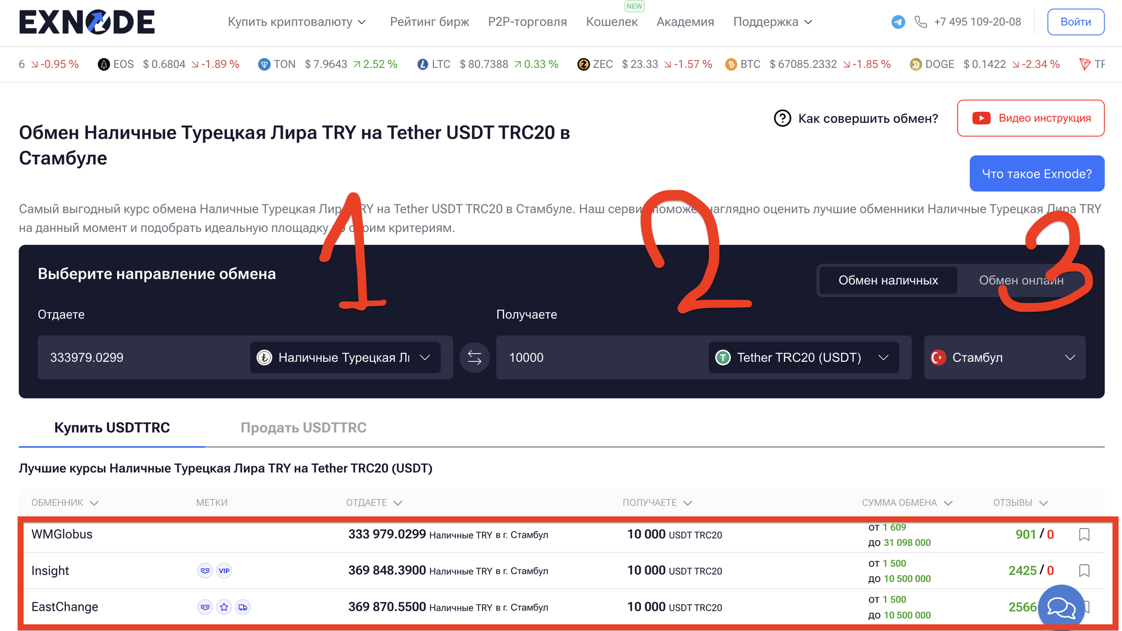Switch to Продать USDTTRC tab

(x=304, y=428)
